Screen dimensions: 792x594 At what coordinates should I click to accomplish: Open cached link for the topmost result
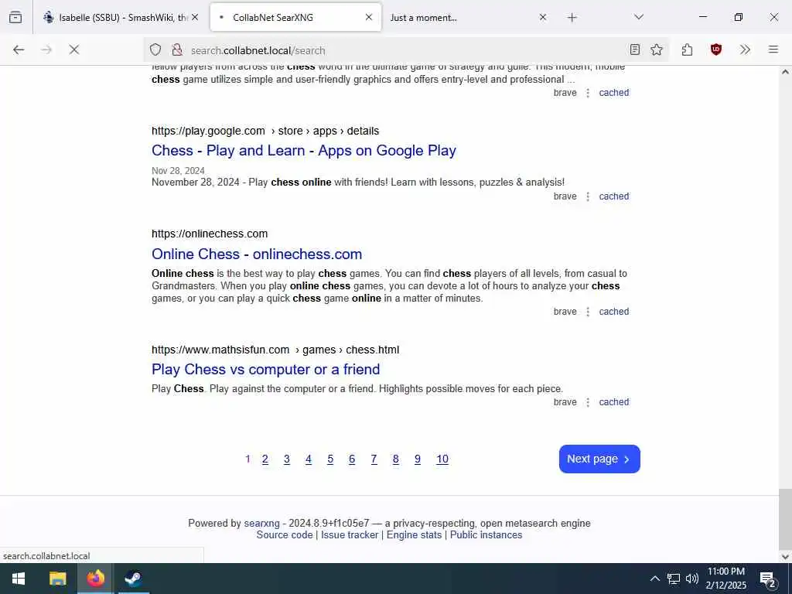click(613, 93)
